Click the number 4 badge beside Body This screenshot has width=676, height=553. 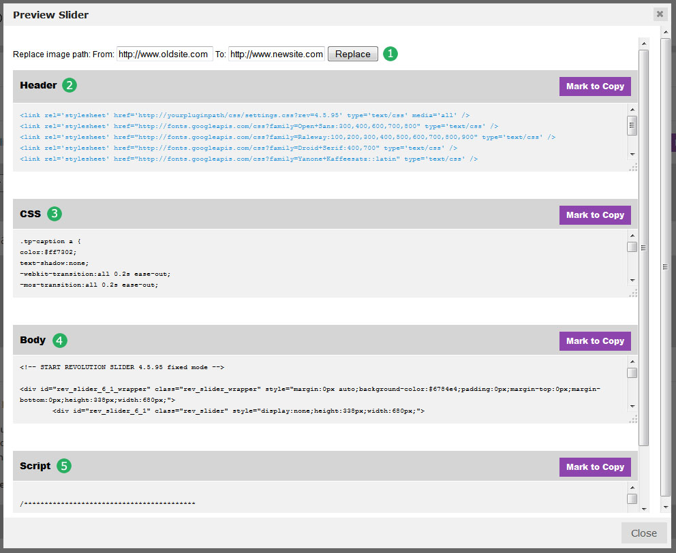click(x=60, y=340)
